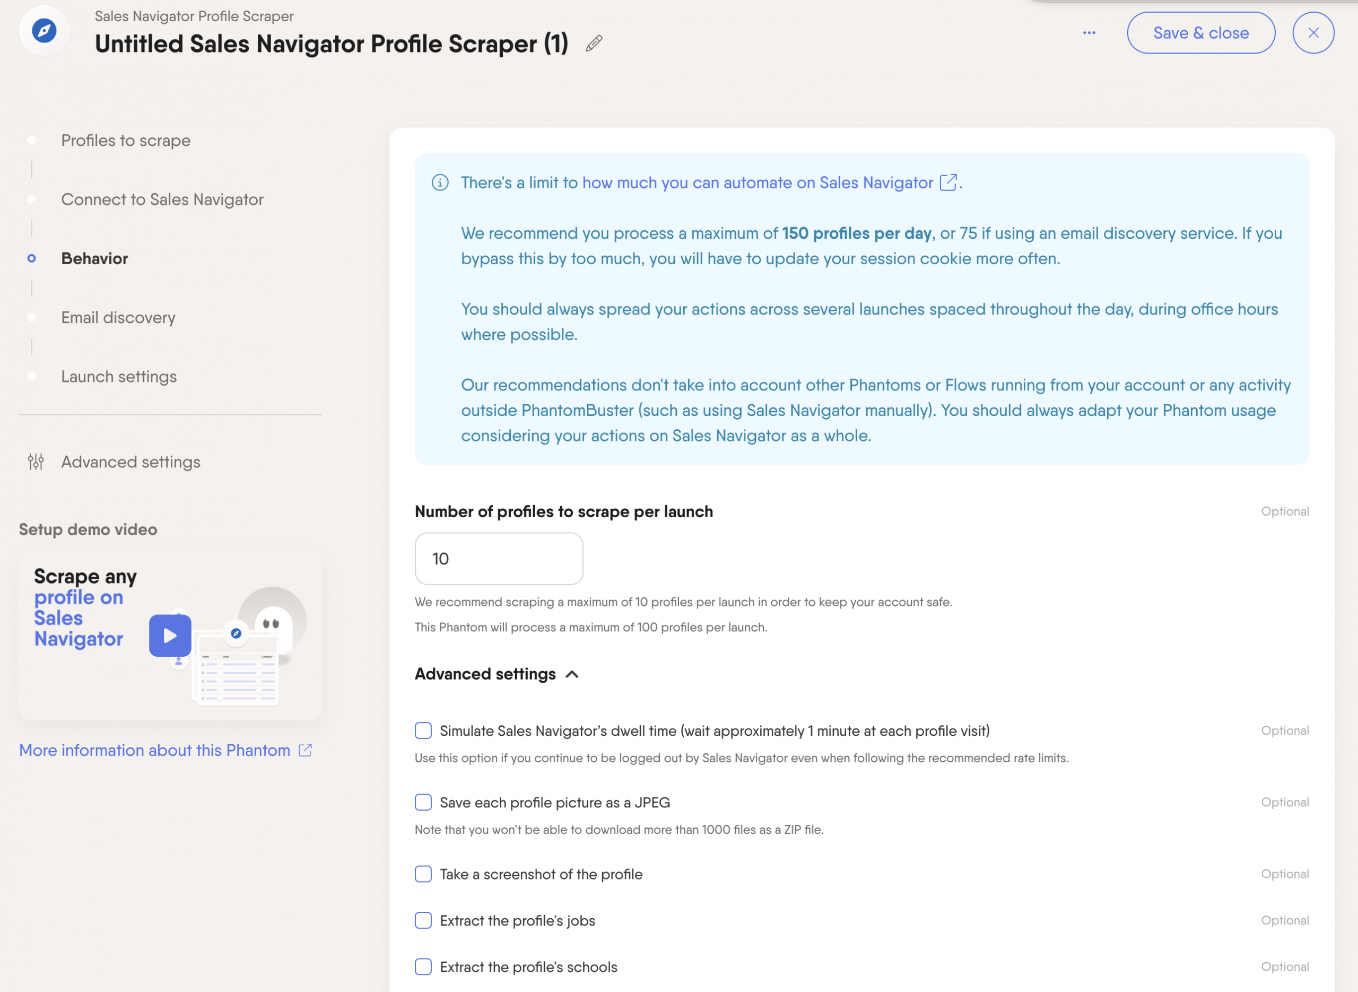Close the setup with the X button
The width and height of the screenshot is (1358, 992).
(1313, 32)
